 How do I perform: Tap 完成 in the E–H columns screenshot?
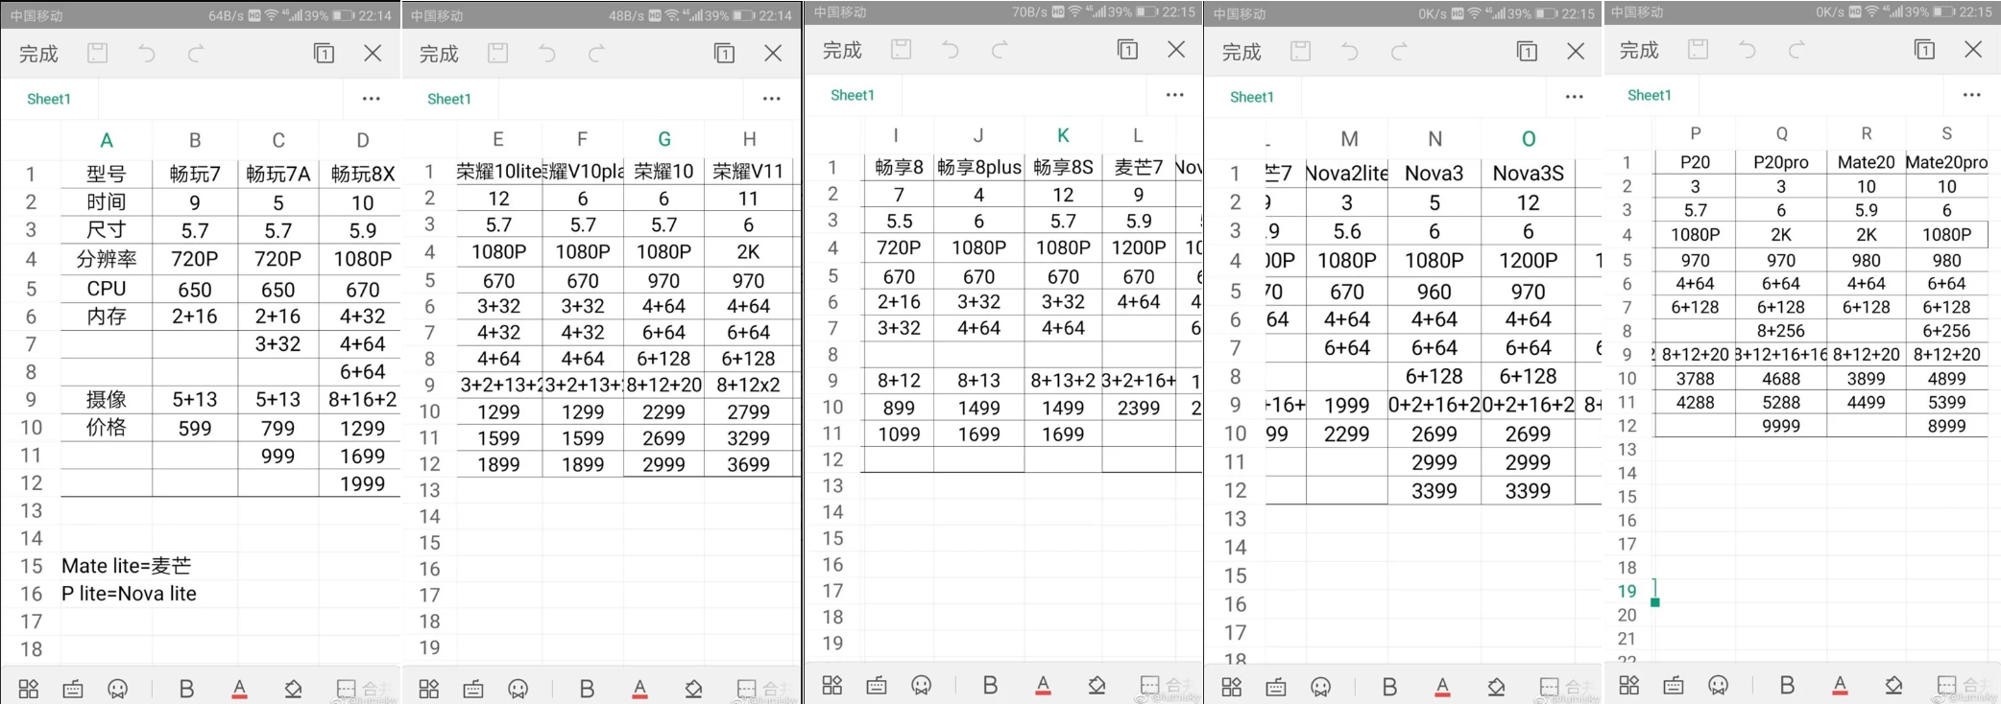coord(440,54)
